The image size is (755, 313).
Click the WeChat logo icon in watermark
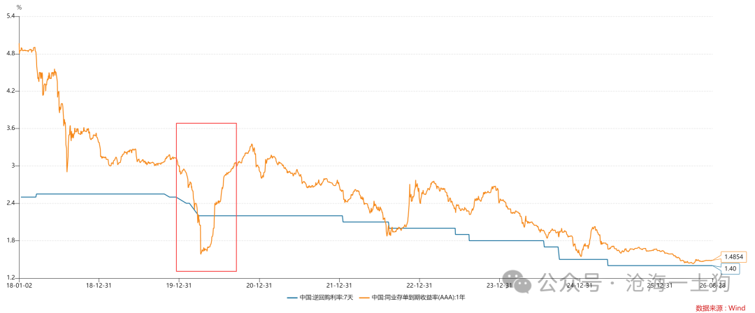click(x=517, y=281)
